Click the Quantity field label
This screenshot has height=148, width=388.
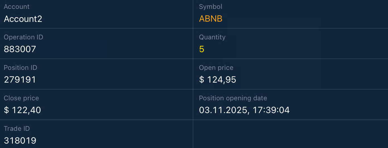pyautogui.click(x=212, y=37)
